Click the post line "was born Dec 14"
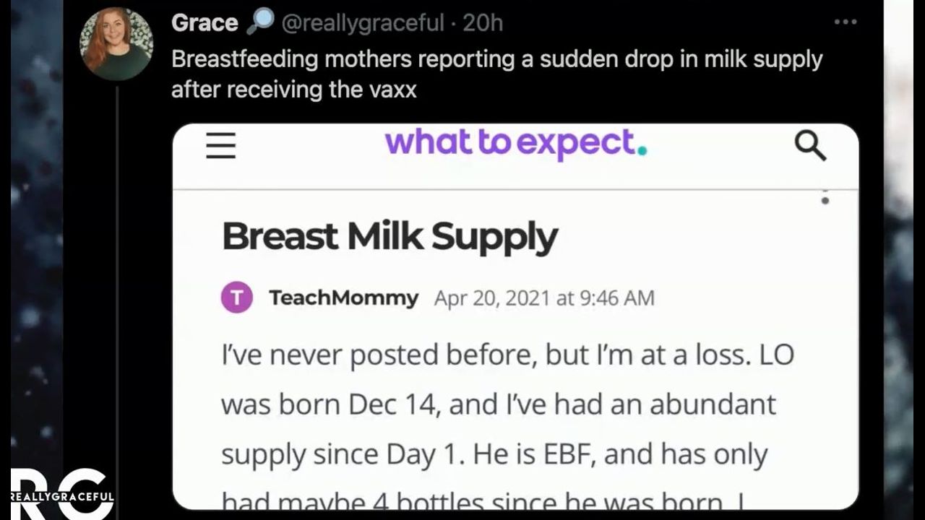Image resolution: width=925 pixels, height=520 pixels. (x=498, y=404)
